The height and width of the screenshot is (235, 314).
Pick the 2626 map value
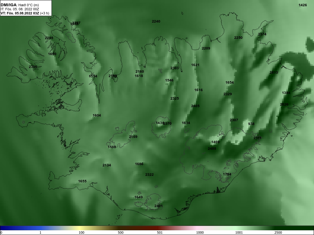[x=284, y=104]
